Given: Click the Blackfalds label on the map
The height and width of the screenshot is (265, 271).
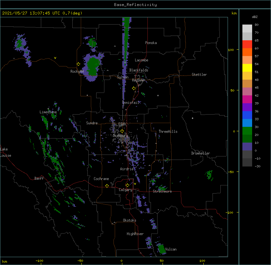Looking at the screenshot, I should pos(139,70).
